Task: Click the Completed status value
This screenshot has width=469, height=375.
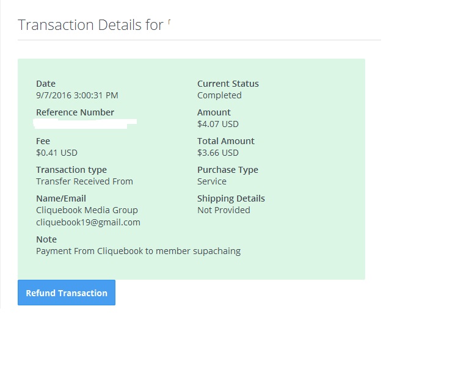Action: pos(219,95)
